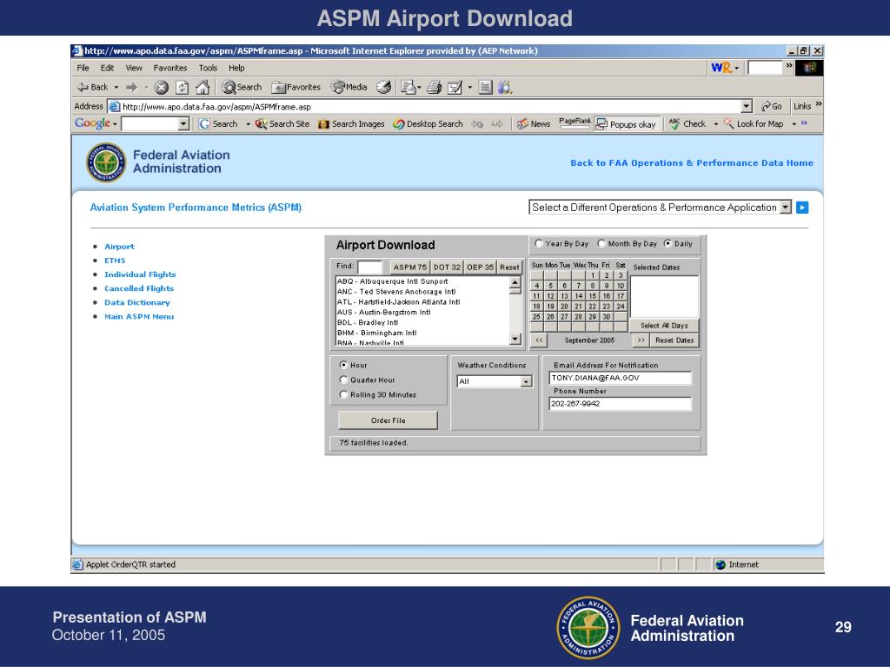
Task: Click the Search Site button
Action: pos(282,123)
